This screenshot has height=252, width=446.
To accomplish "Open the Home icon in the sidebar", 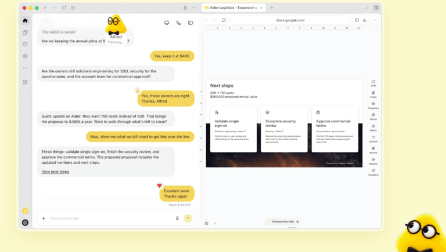I will pyautogui.click(x=25, y=20).
